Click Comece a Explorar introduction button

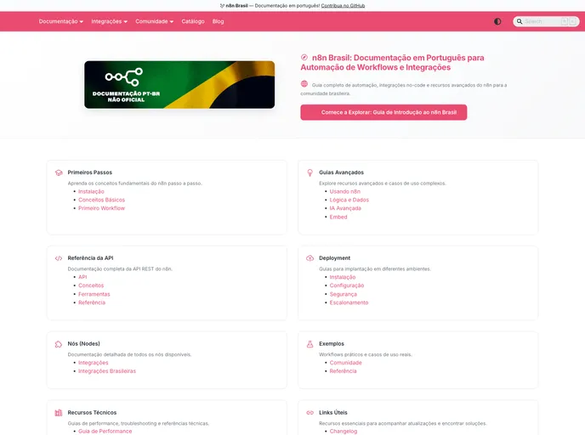click(383, 112)
